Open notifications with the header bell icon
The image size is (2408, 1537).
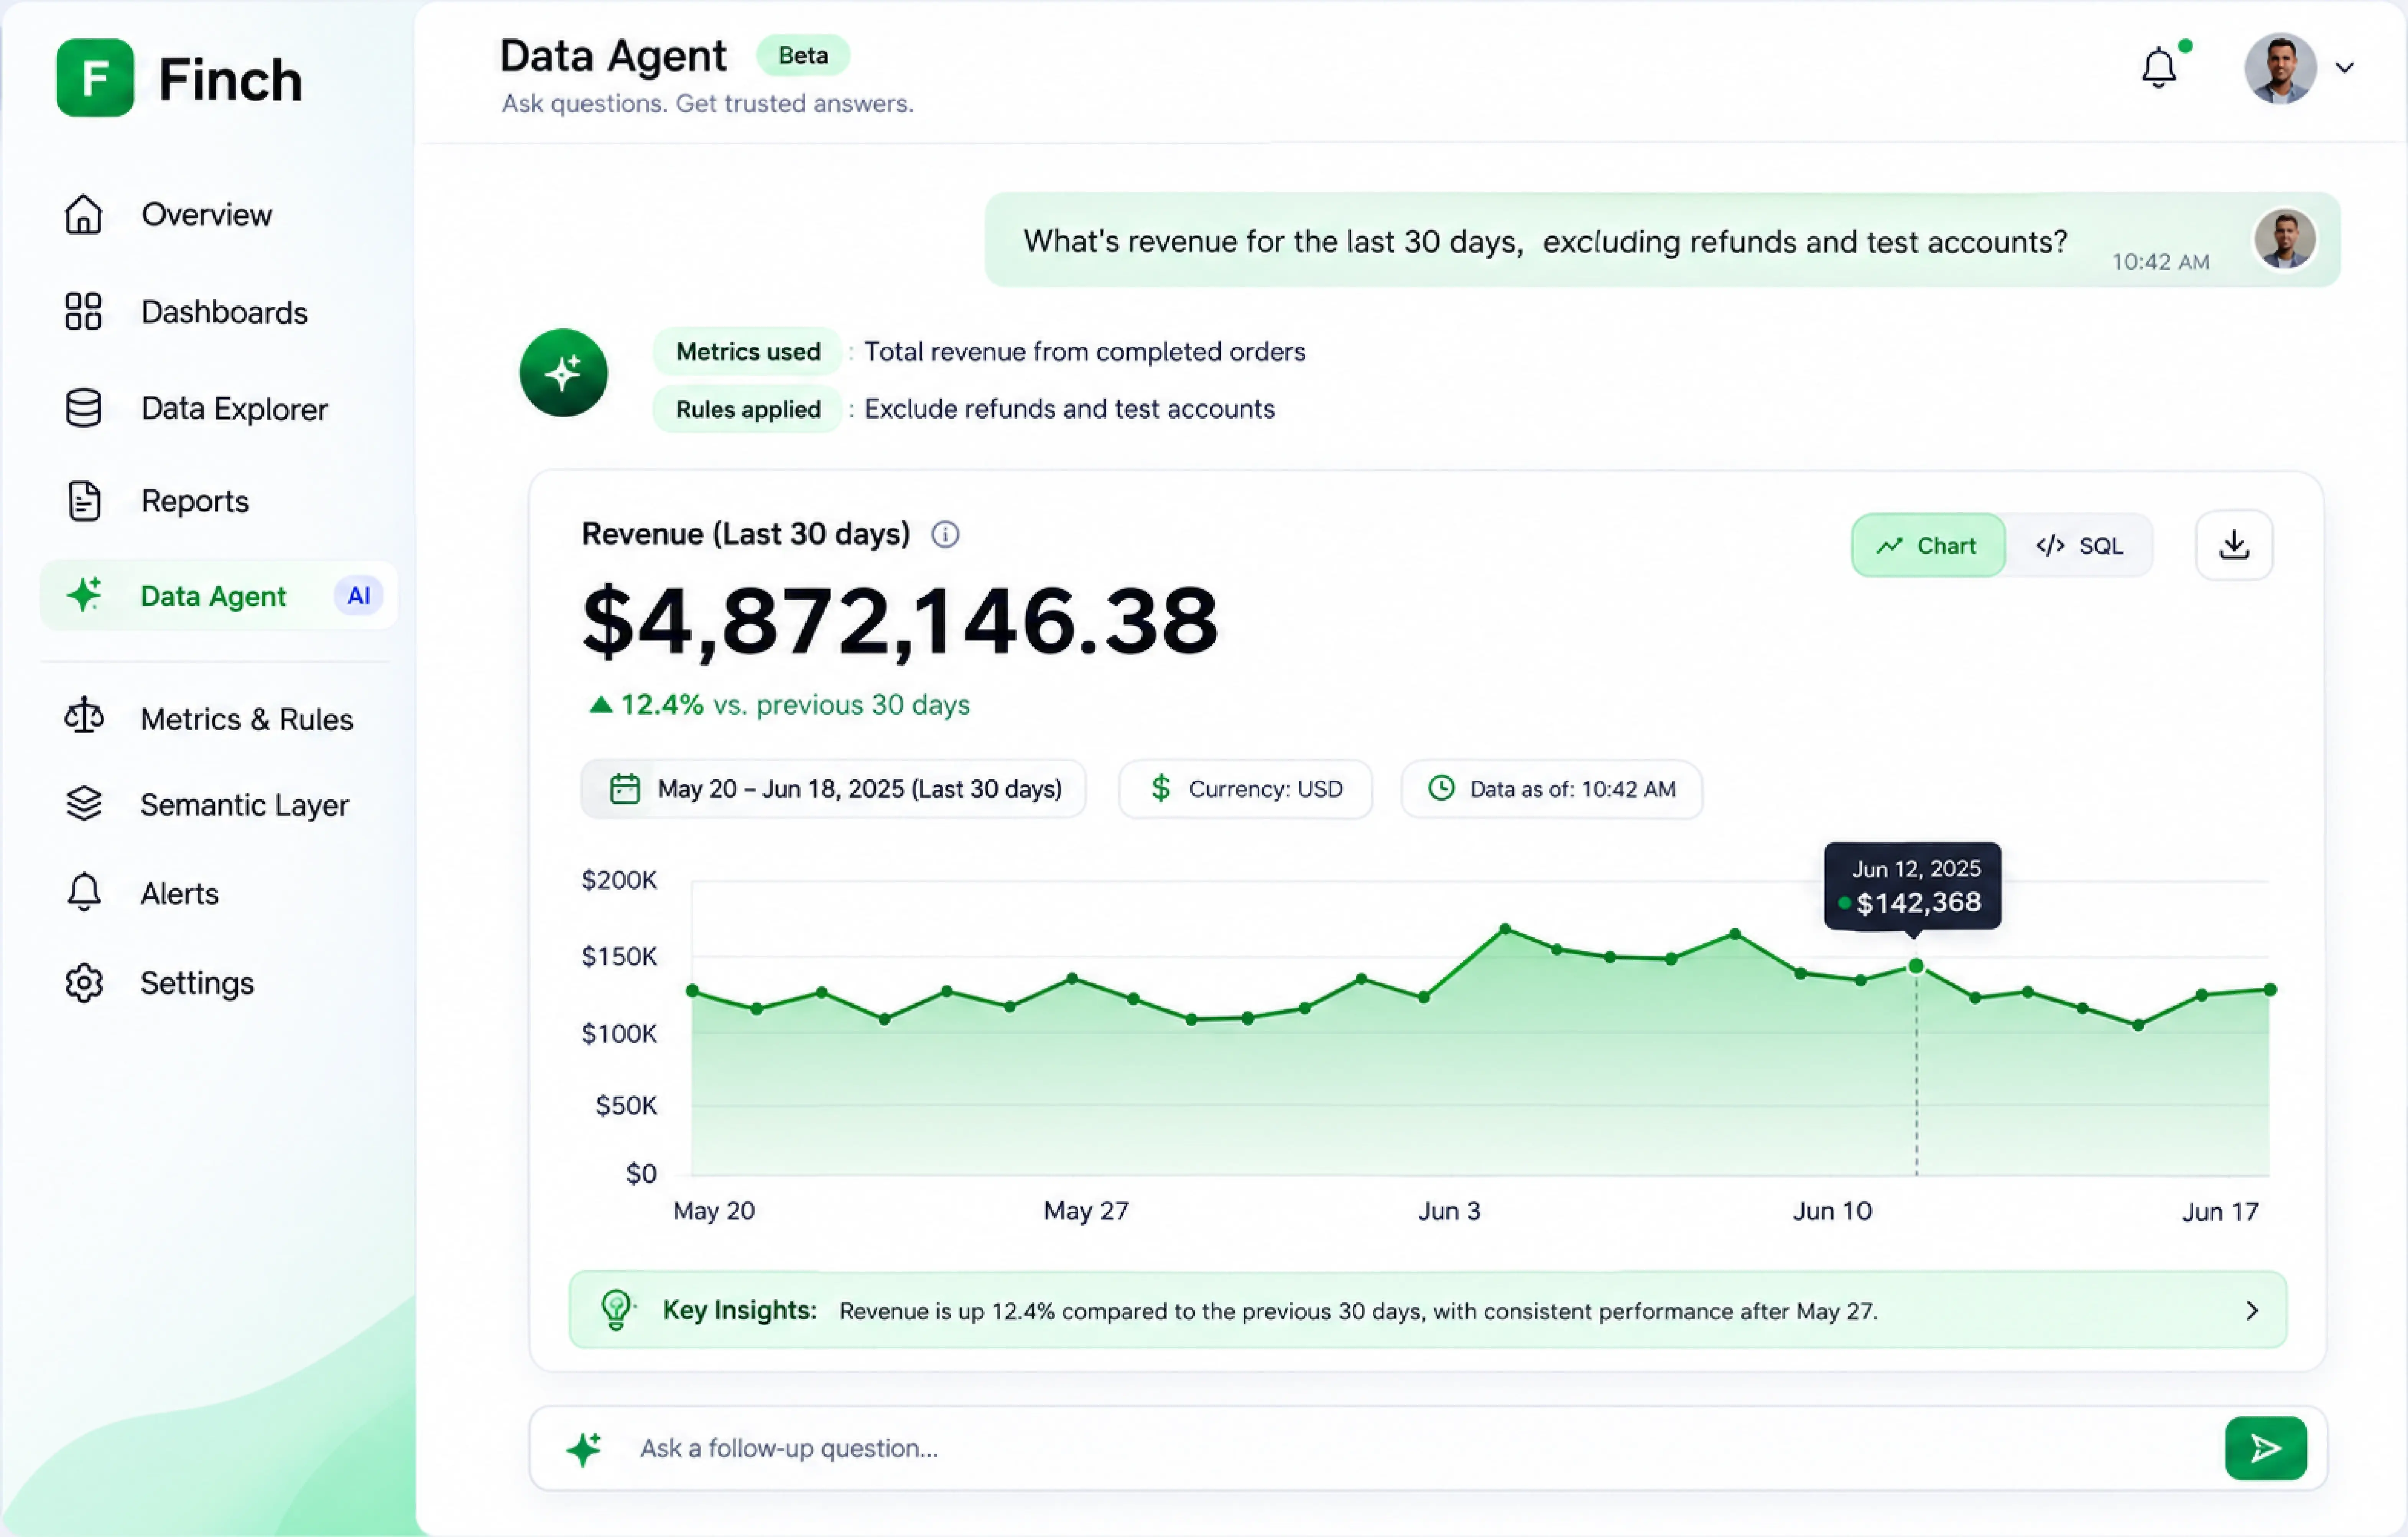2160,67
